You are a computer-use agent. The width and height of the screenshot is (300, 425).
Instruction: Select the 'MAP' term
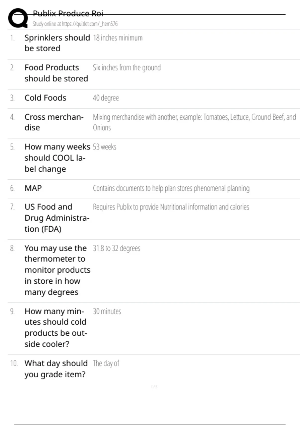(33, 188)
